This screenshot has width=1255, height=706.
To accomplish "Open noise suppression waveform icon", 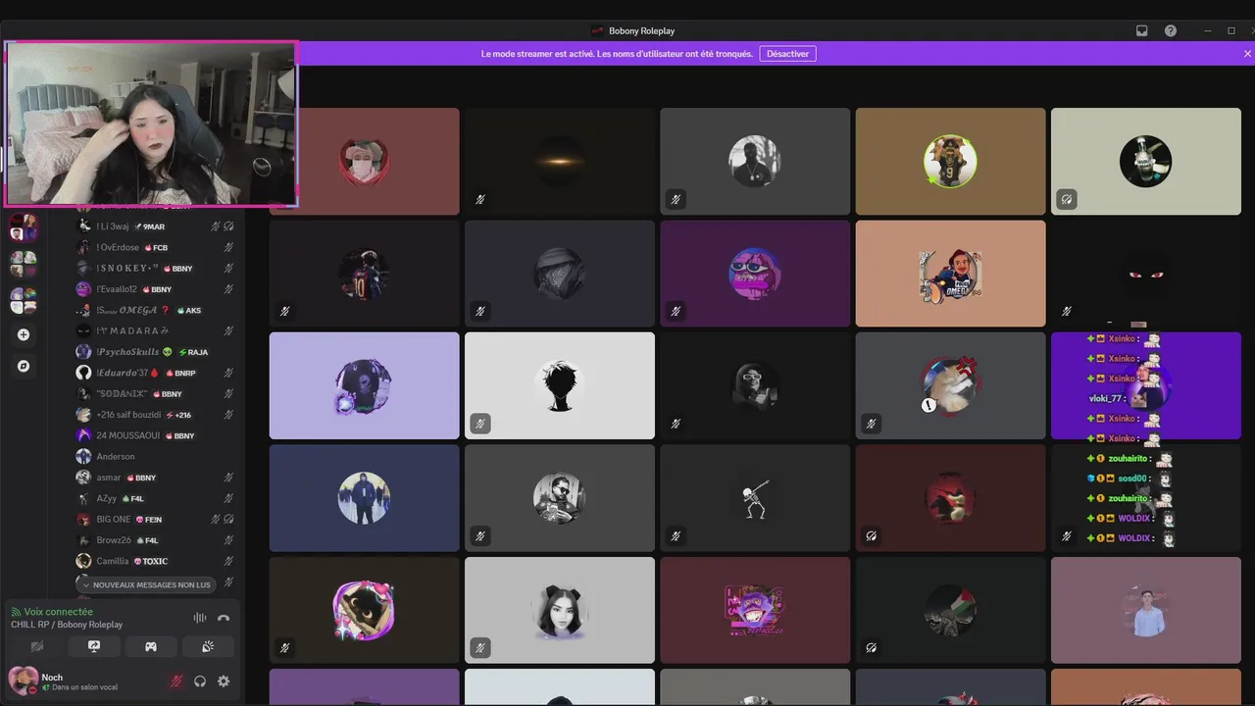I will click(x=200, y=618).
